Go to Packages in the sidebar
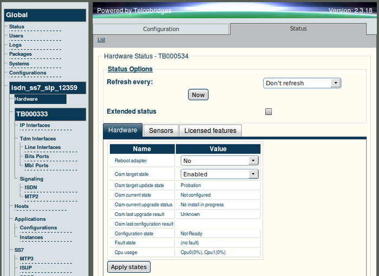The image size is (379, 276). (x=21, y=54)
